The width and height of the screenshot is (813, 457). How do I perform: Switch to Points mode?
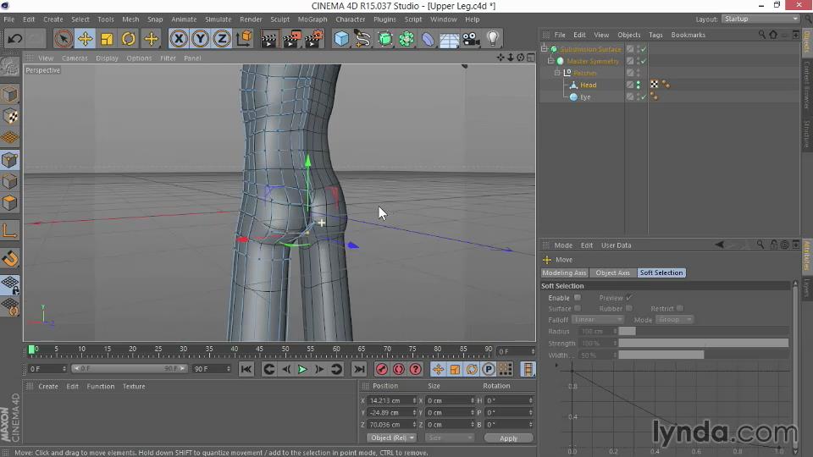(10, 160)
